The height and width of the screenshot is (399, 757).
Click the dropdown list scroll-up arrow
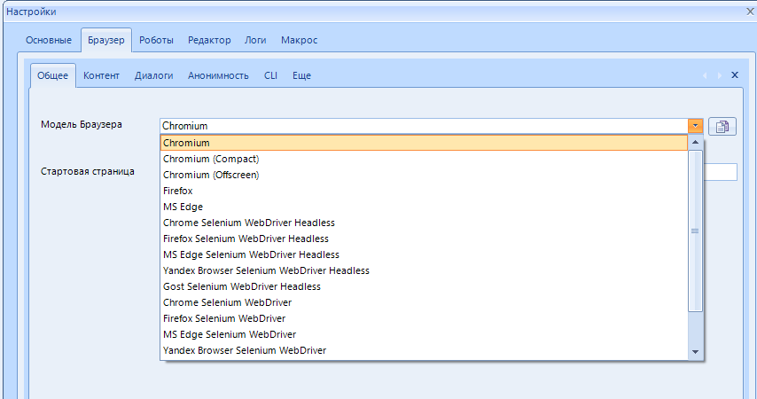tap(695, 142)
